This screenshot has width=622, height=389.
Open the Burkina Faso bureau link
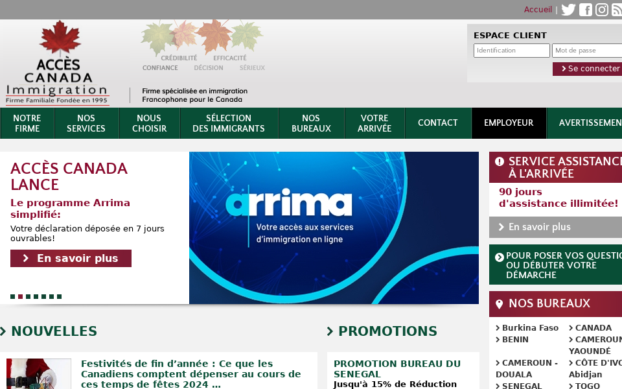click(529, 327)
